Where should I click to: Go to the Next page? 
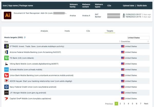coord(146,104)
